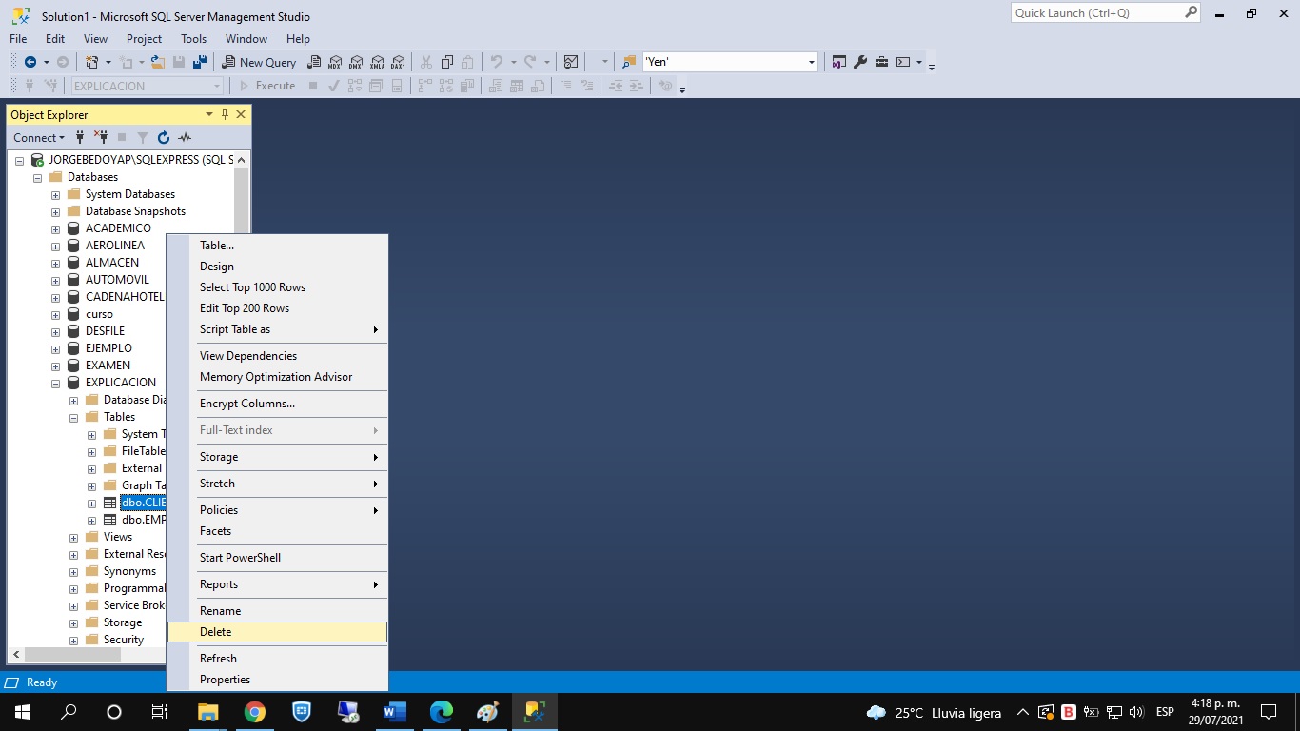Expand the System Databases folder

click(55, 194)
